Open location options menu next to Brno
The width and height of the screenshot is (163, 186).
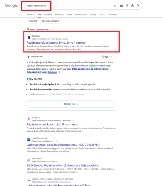point(52,29)
